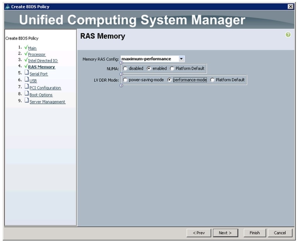The width and height of the screenshot is (297, 251).
Task: Jump to the Serial Port step
Action: coord(39,74)
